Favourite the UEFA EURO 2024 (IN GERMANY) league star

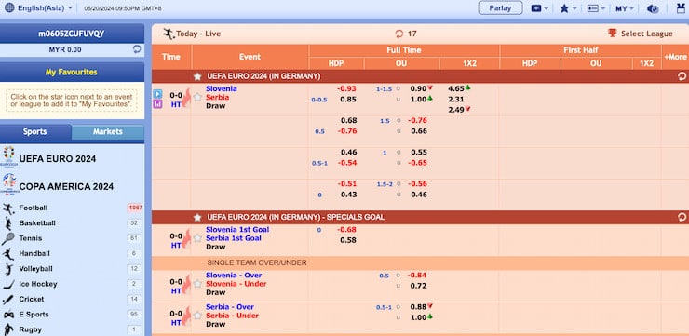tap(197, 76)
